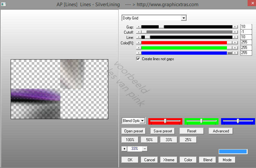Click the grey Cutoff slider track

click(187, 32)
